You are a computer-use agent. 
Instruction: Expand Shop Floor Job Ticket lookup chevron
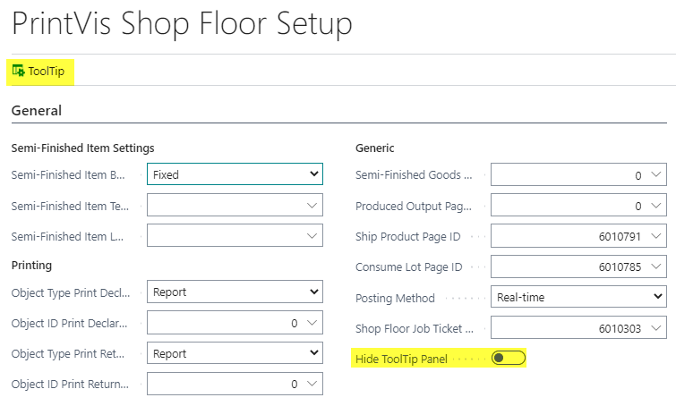coord(655,328)
